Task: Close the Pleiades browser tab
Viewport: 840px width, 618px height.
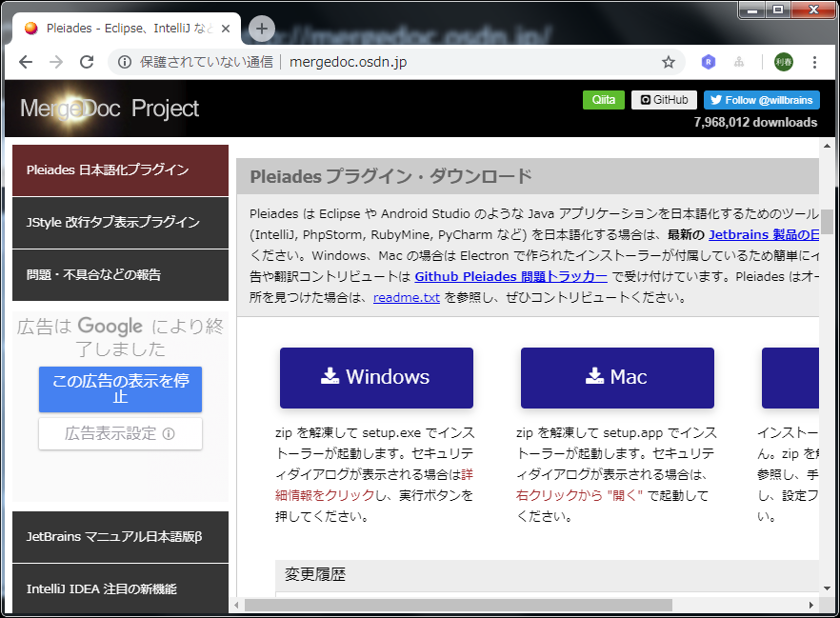Action: point(226,29)
